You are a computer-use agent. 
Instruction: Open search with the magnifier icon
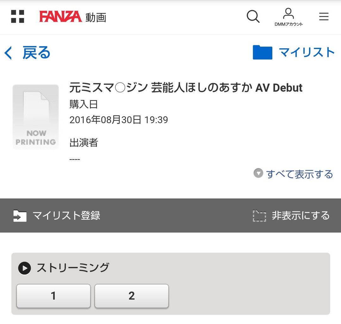click(253, 16)
